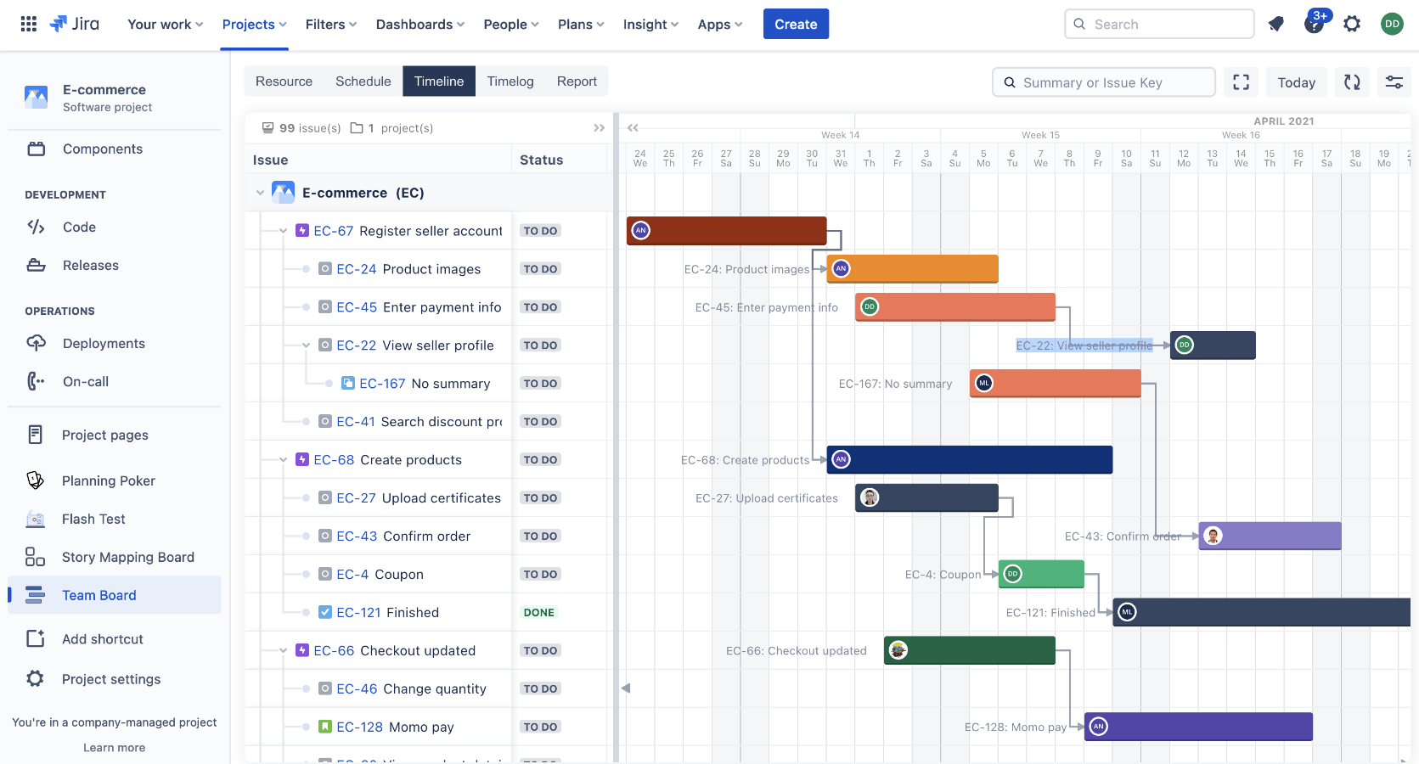Select the Code icon in the sidebar
1419x764 pixels.
coord(36,227)
